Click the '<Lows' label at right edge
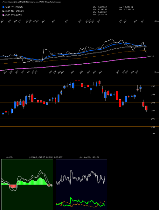The height and width of the screenshot is (210, 159). [156, 72]
